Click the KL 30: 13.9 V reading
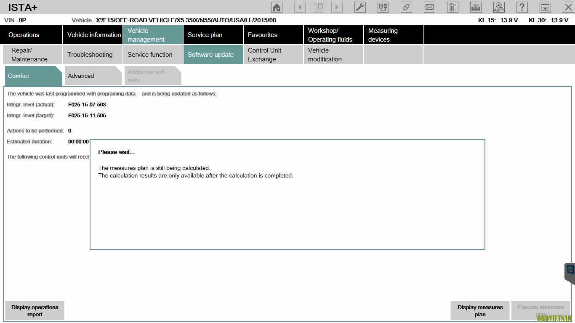575x323 pixels. click(548, 20)
